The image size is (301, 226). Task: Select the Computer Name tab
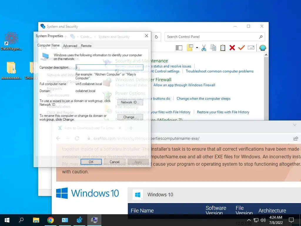[x=49, y=45]
